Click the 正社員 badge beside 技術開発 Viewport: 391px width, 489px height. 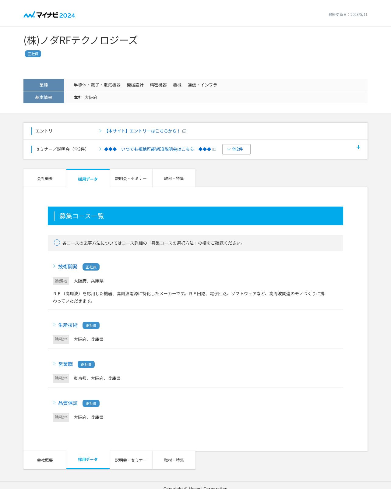pos(91,267)
